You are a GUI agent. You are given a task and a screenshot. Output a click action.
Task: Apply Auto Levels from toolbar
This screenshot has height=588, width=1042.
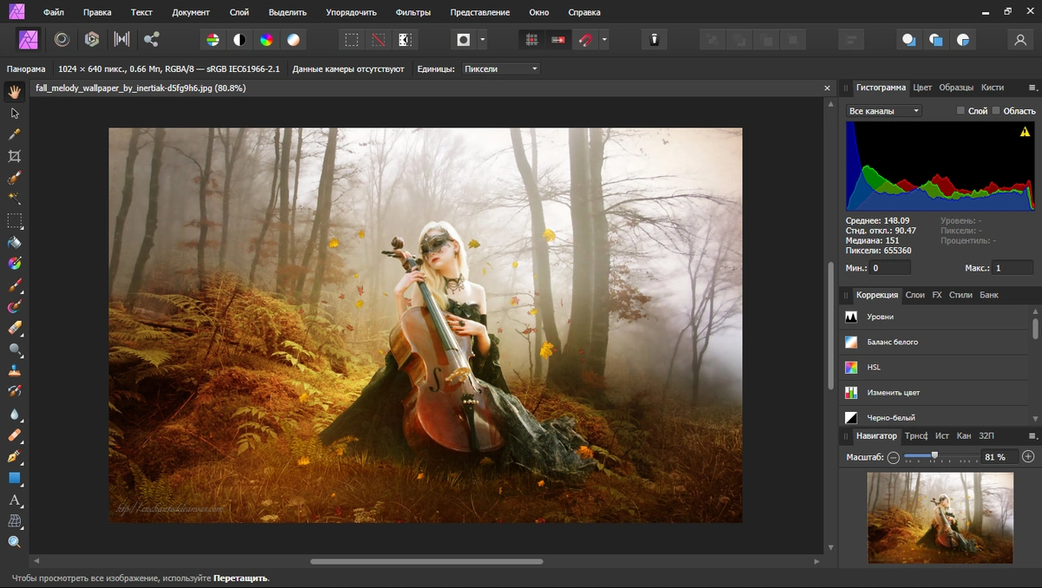212,40
